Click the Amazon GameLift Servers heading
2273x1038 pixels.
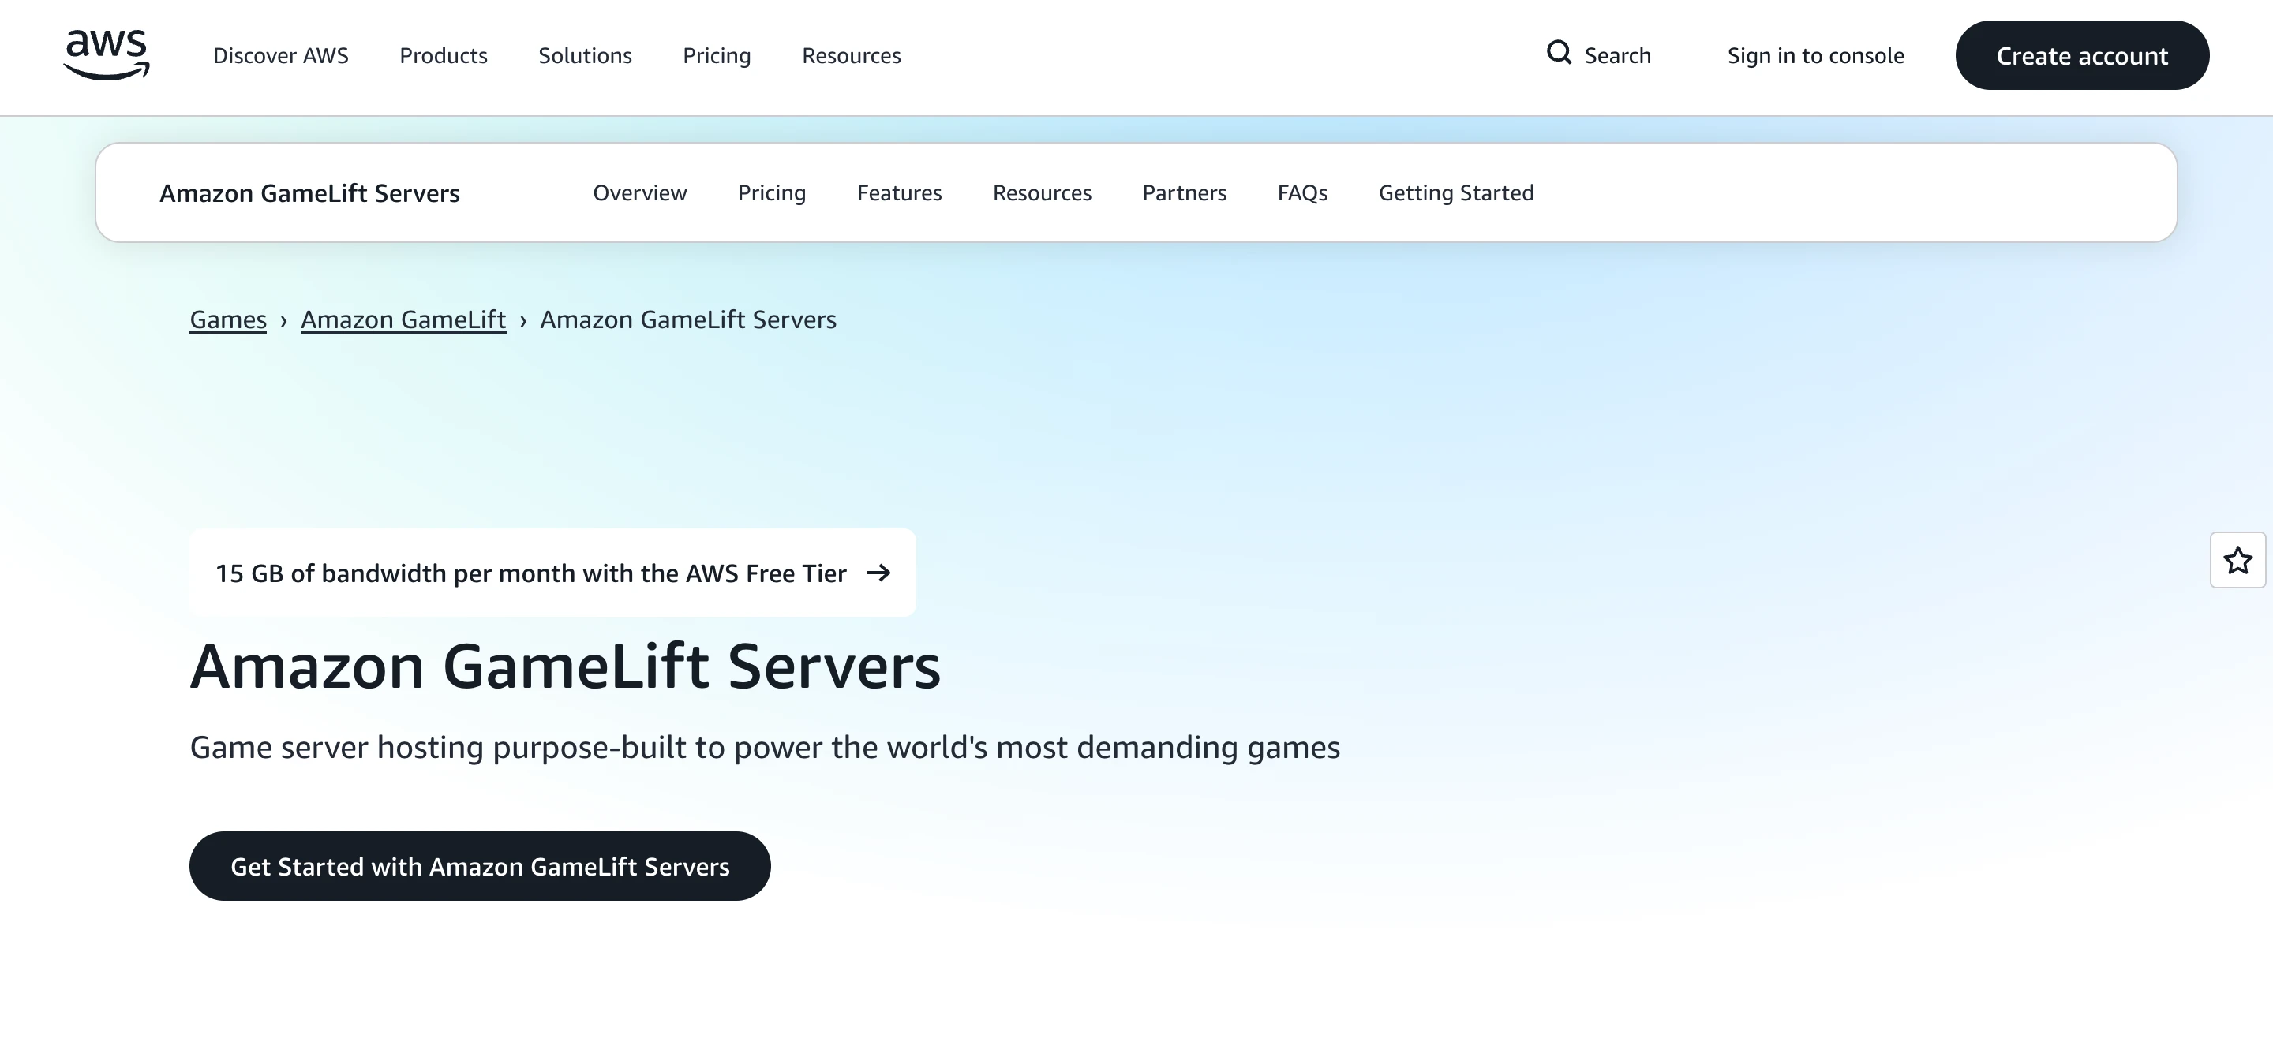click(566, 666)
